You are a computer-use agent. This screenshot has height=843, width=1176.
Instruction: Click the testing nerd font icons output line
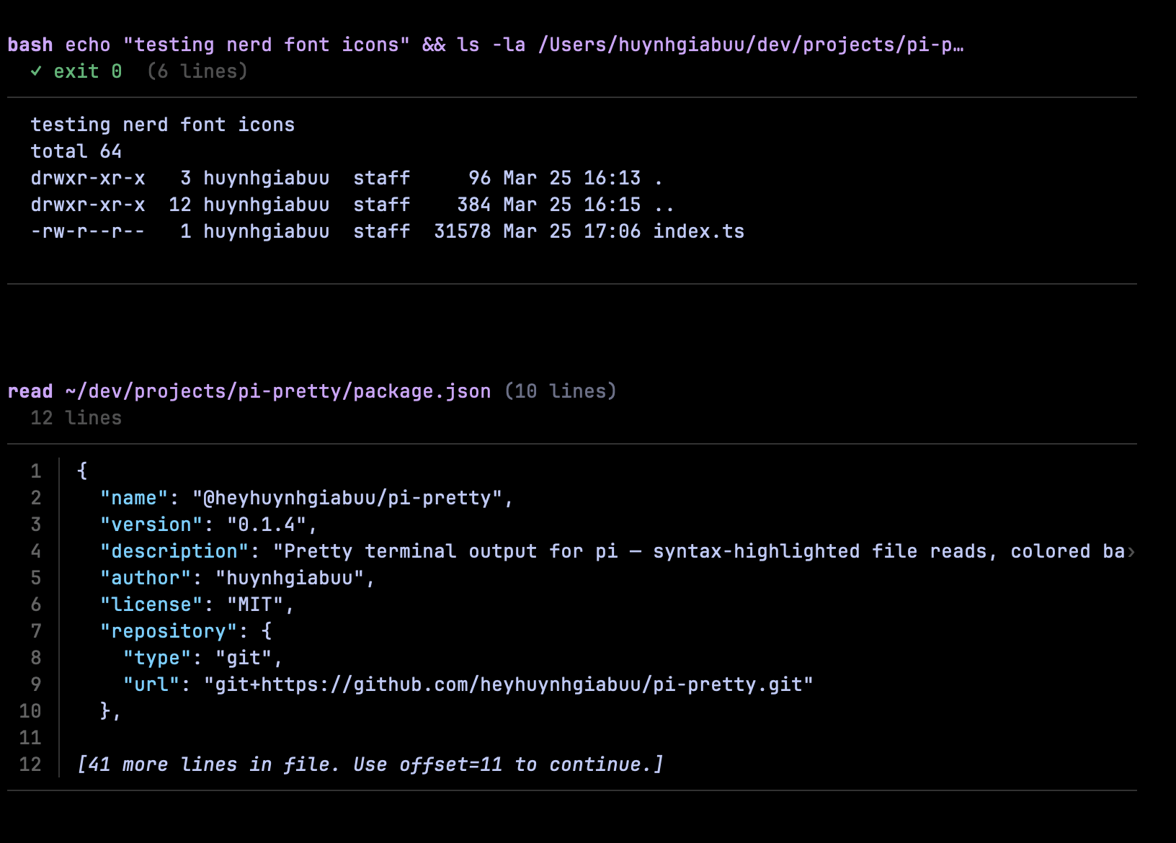pyautogui.click(x=162, y=124)
